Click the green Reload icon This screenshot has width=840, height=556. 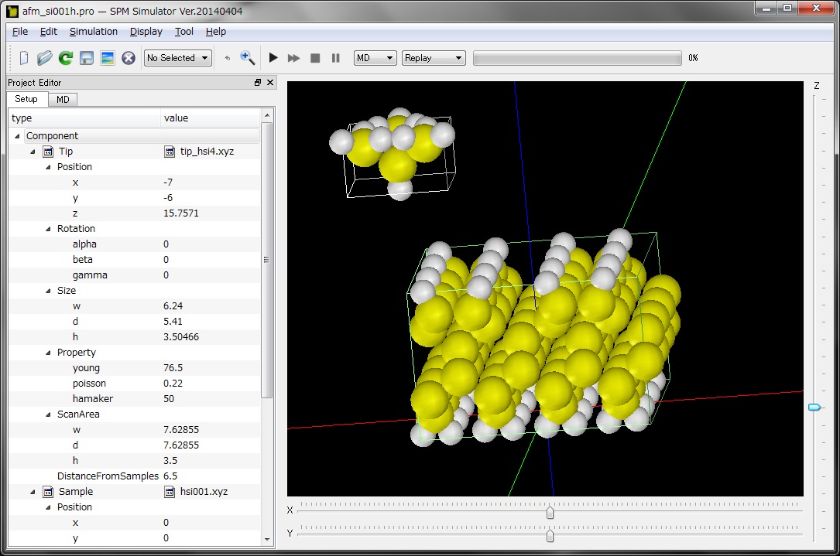pyautogui.click(x=66, y=58)
